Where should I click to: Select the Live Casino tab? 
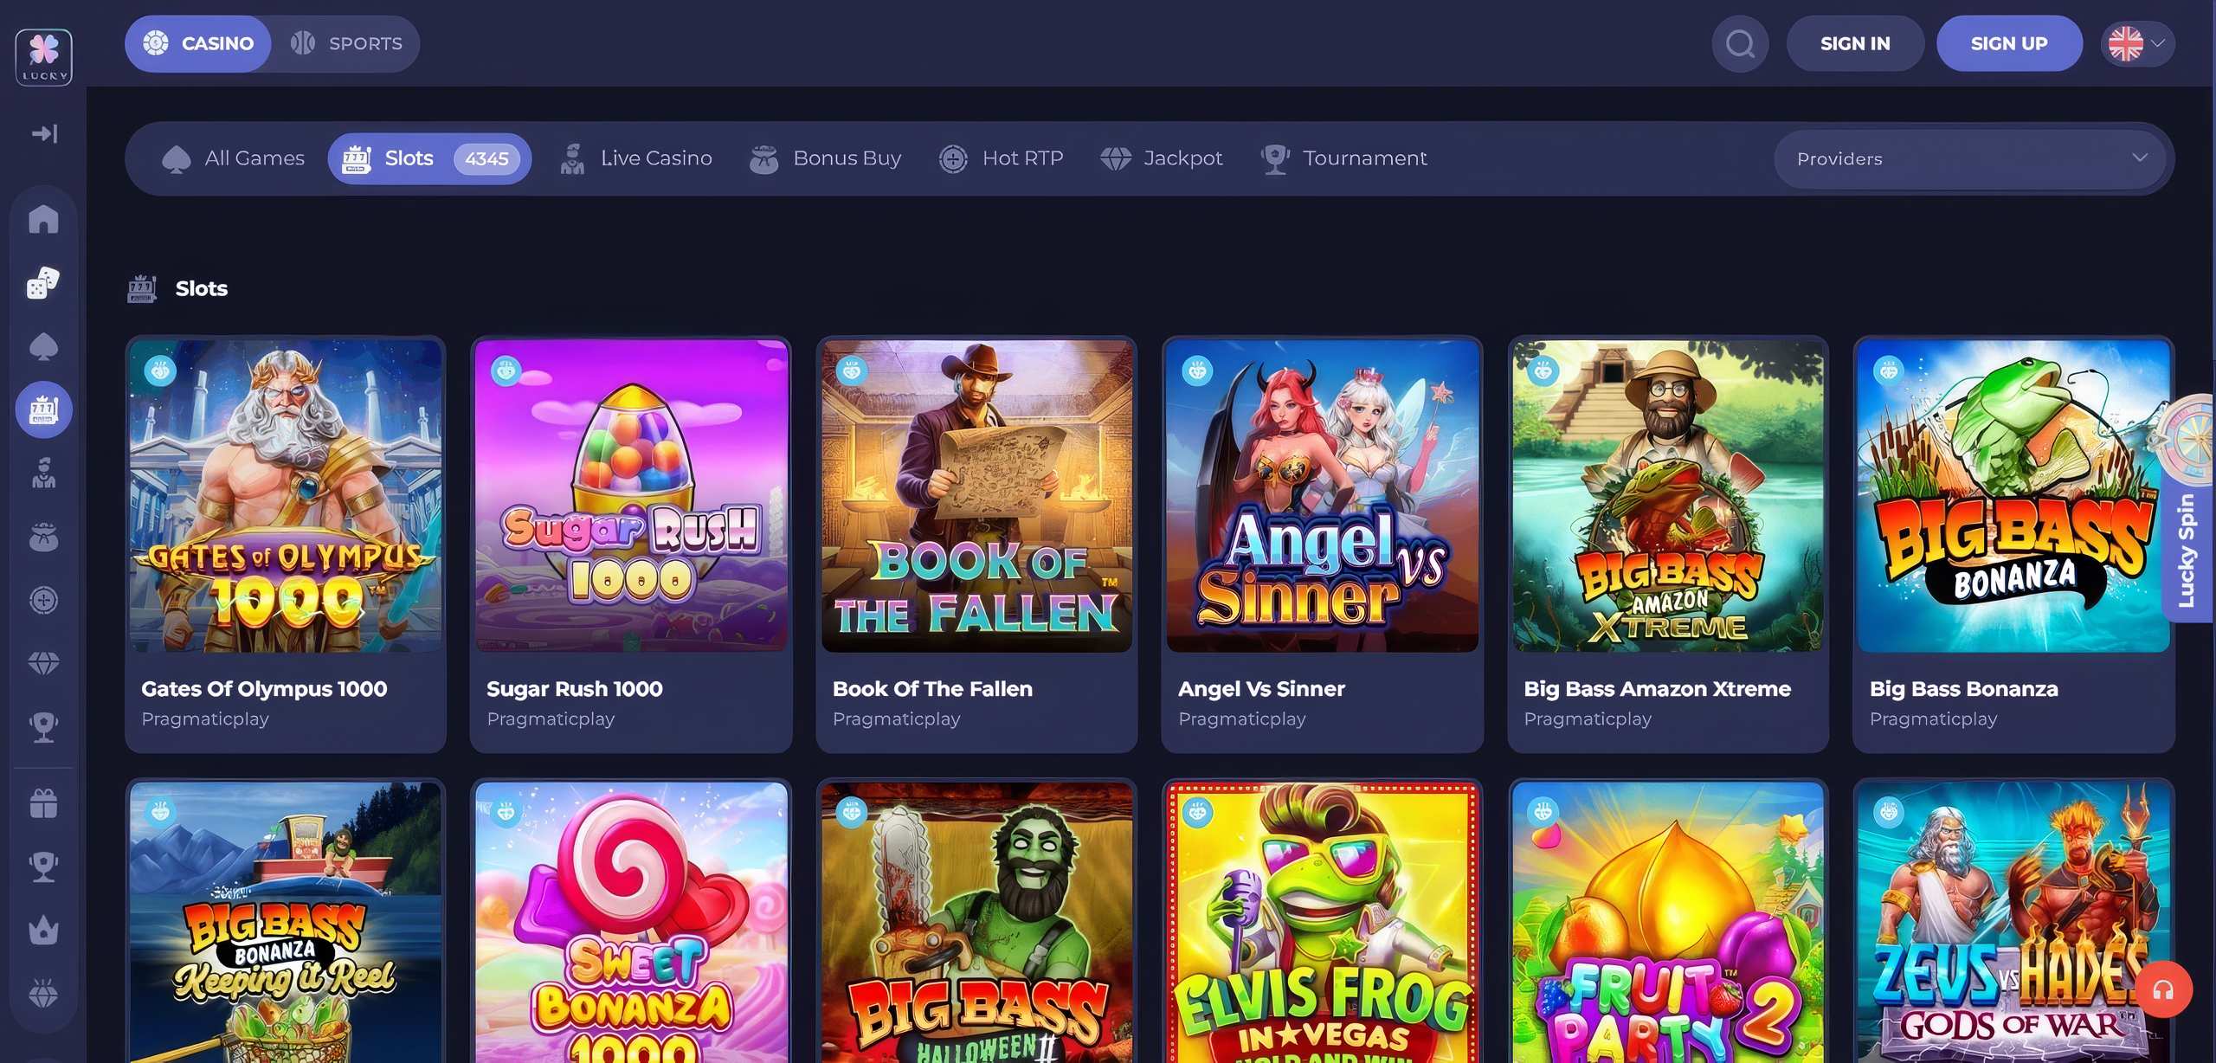[636, 158]
